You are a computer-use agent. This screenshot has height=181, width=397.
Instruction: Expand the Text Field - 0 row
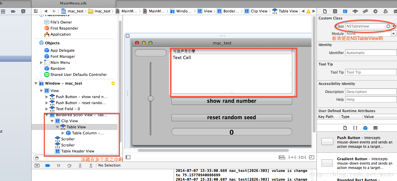(46, 109)
